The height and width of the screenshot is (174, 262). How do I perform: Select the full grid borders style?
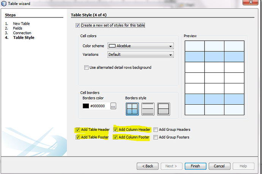[132, 109]
